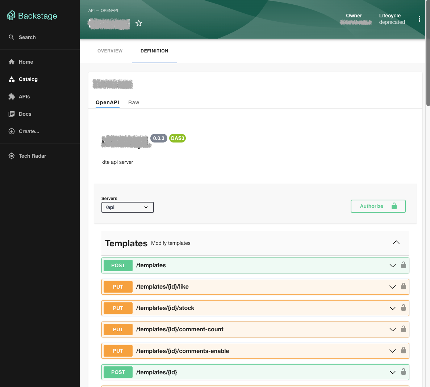Click lock icon on POST /templates
The width and height of the screenshot is (430, 387).
(x=404, y=265)
